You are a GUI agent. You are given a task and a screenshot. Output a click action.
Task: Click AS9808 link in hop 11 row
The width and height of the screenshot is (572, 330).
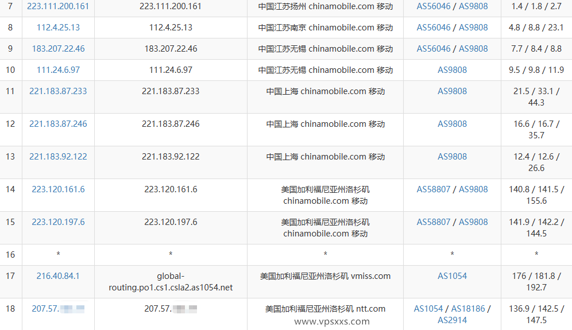[x=452, y=91]
